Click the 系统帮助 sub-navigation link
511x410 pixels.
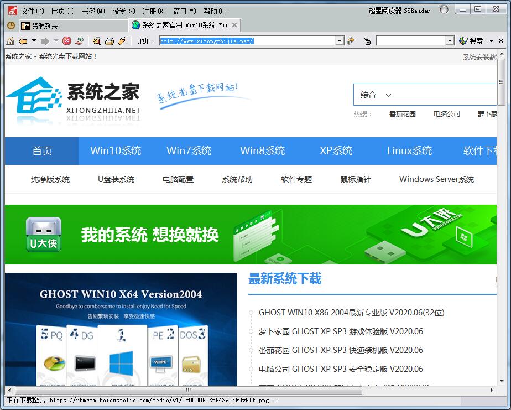(x=237, y=179)
